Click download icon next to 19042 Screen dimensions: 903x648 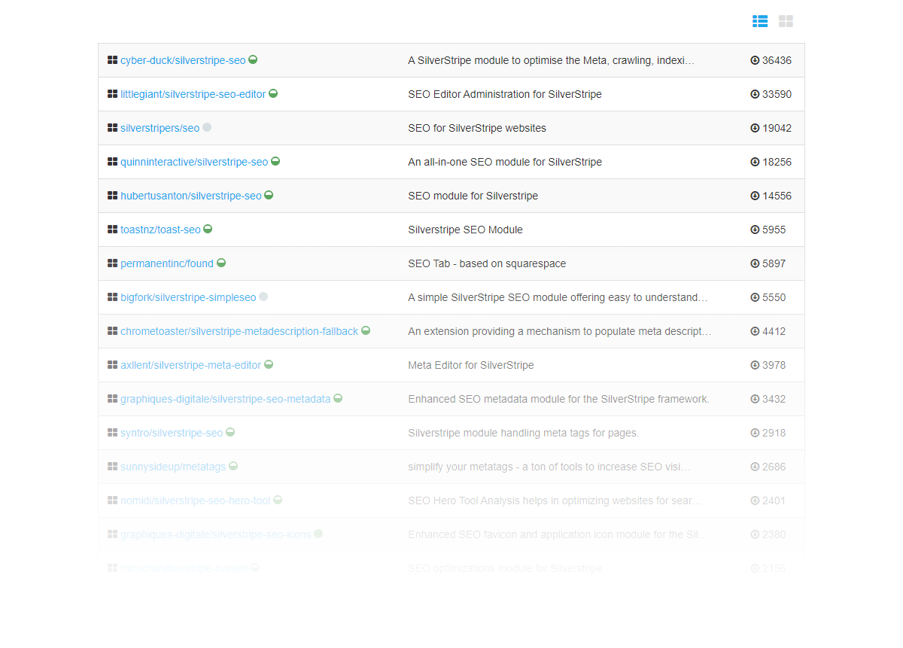coord(755,128)
